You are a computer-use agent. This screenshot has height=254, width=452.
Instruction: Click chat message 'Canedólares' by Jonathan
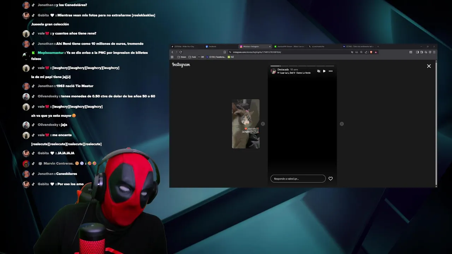coord(66,174)
